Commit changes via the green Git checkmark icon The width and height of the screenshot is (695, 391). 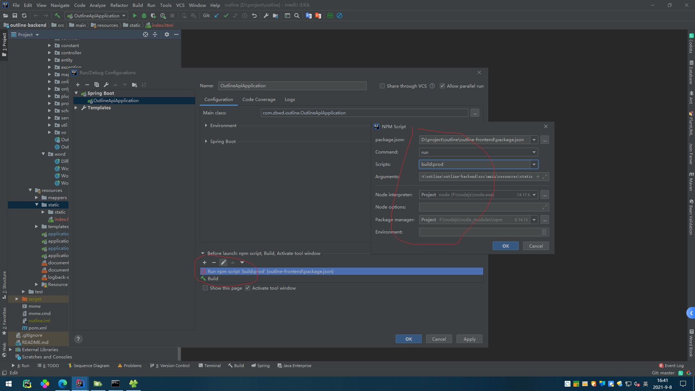pos(226,16)
